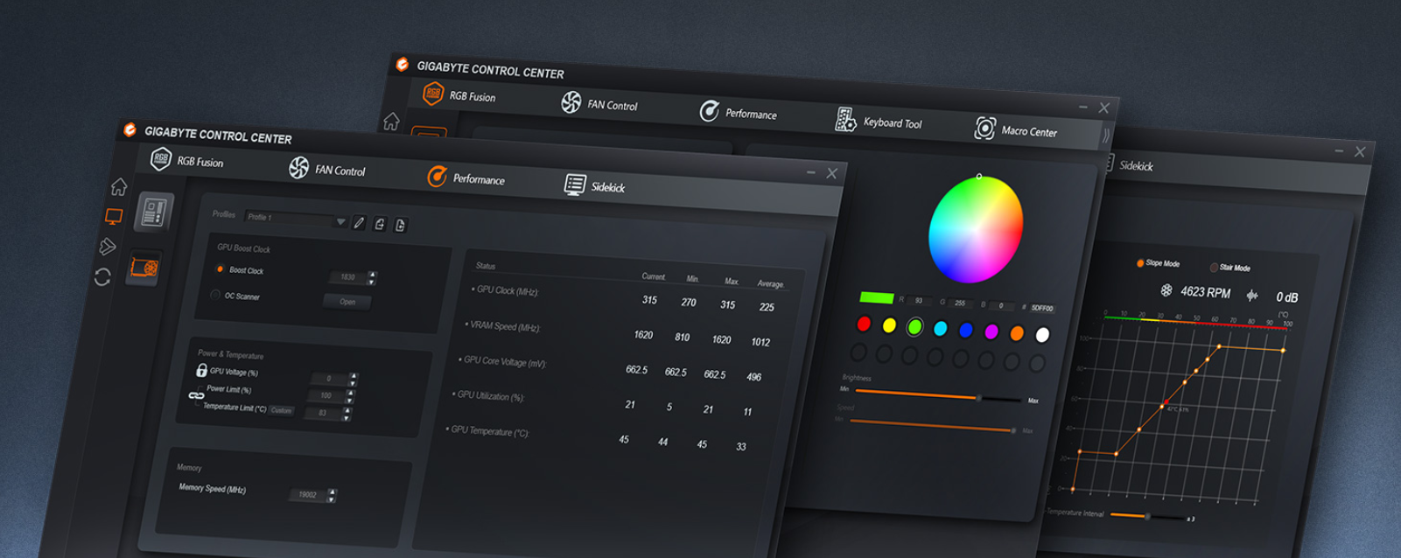Select motherboard device thumbnail

[154, 212]
